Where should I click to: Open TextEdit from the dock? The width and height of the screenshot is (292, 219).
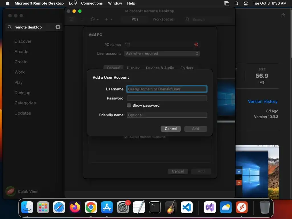[139, 207]
